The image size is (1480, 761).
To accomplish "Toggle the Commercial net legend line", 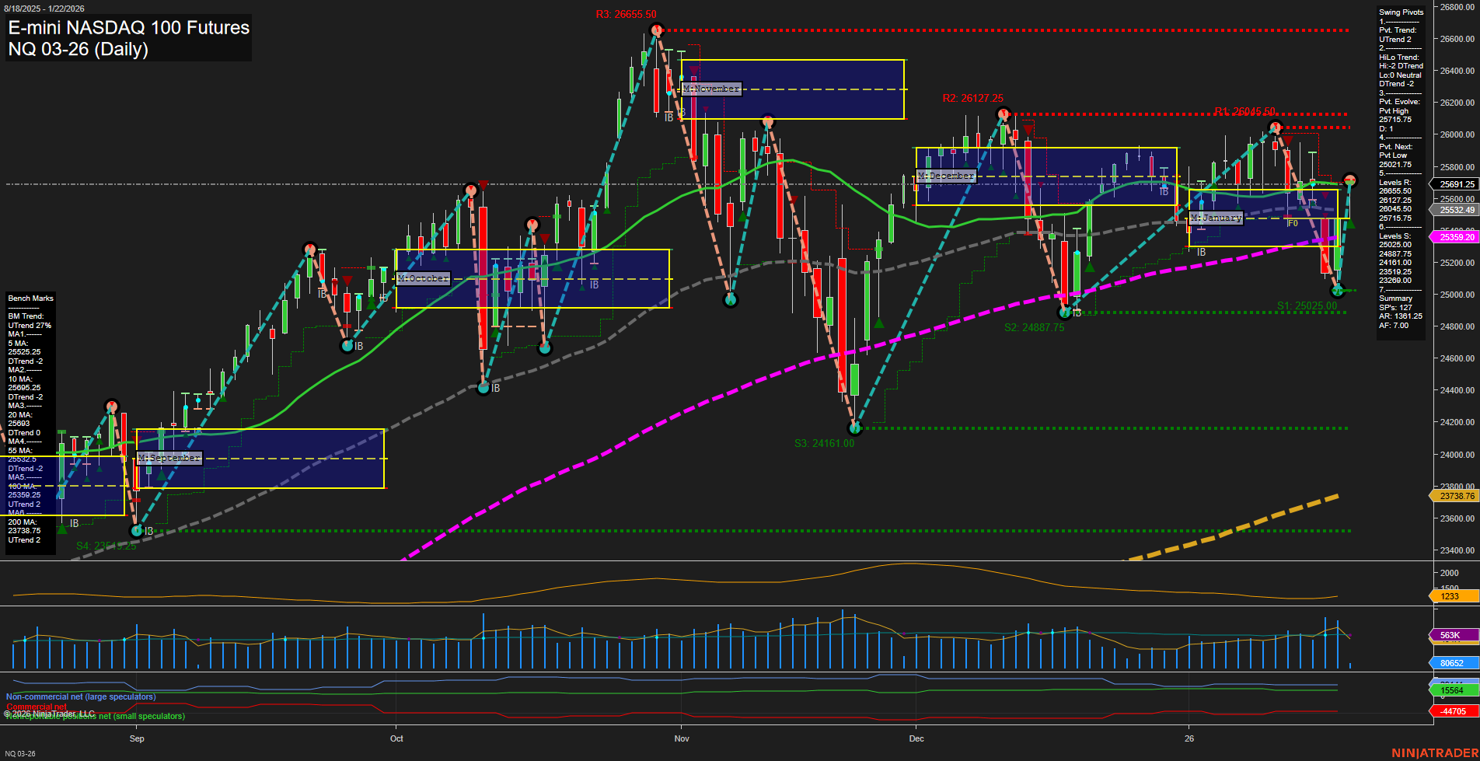I will (37, 707).
